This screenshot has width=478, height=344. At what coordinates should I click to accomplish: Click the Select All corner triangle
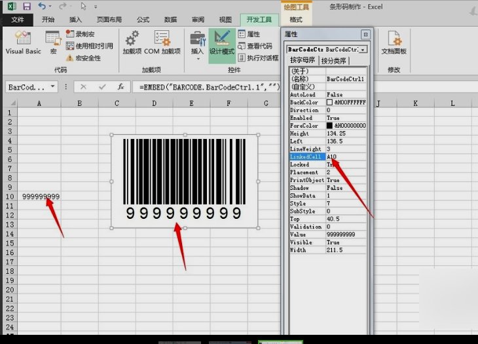tap(12, 103)
